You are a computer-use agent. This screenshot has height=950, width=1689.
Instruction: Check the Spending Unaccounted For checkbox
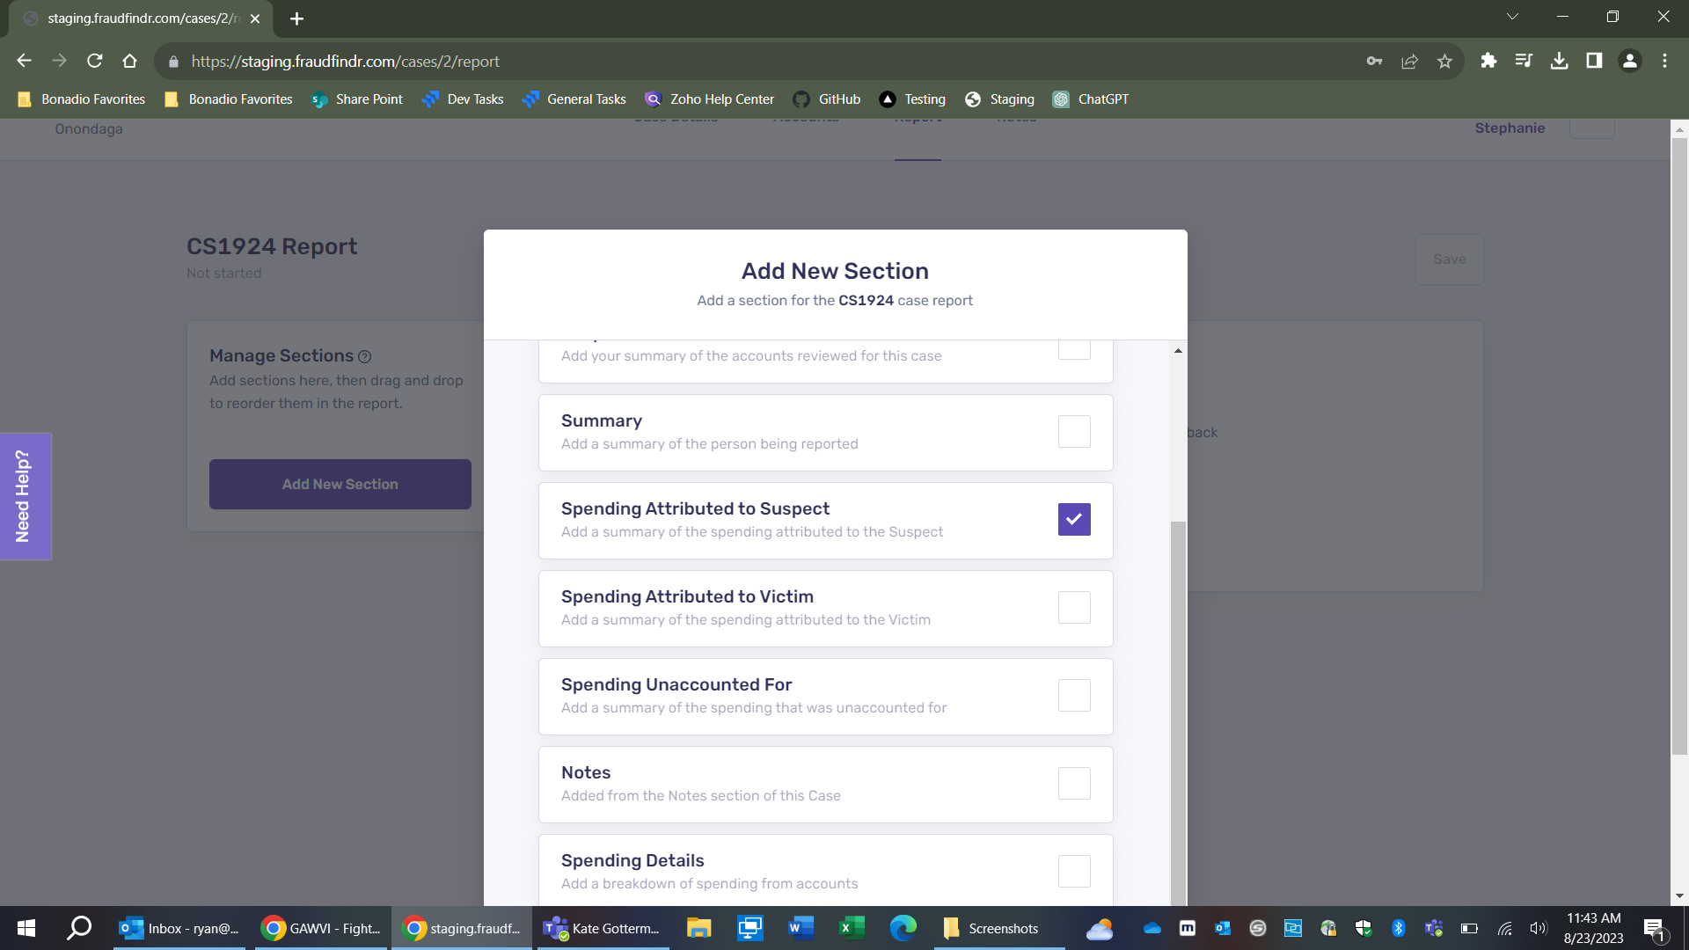[x=1074, y=696]
